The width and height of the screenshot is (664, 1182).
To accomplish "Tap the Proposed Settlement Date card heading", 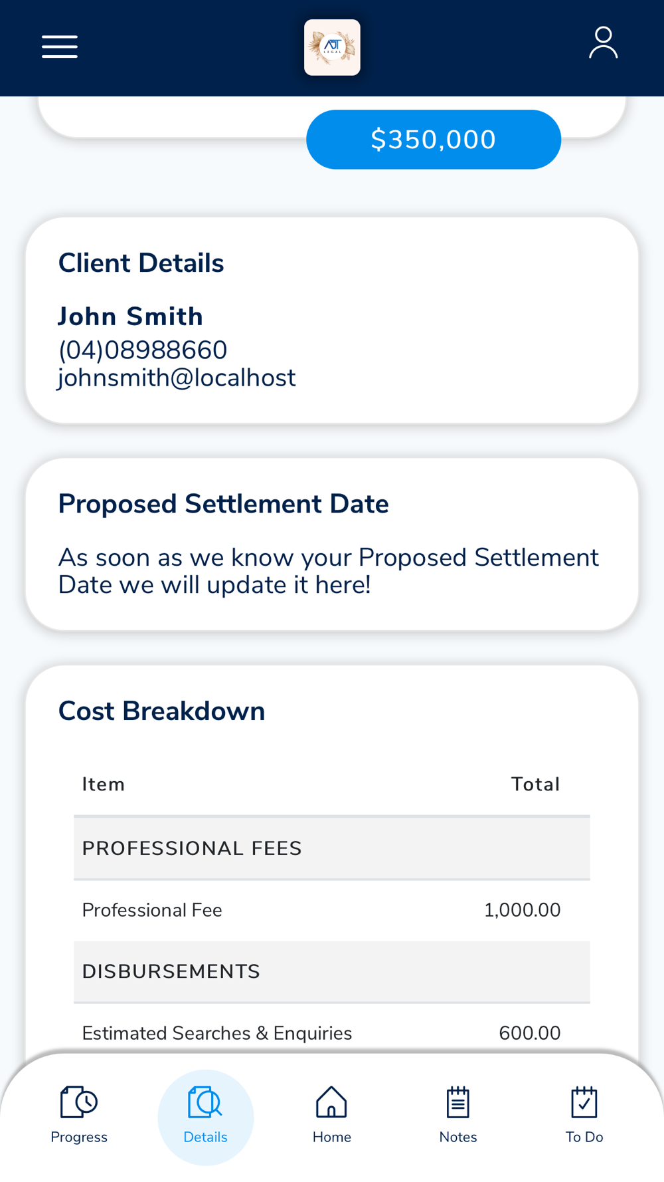I will (223, 504).
